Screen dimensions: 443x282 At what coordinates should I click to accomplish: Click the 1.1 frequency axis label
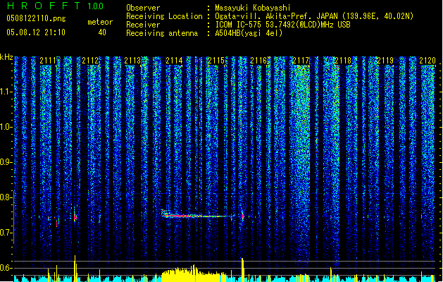pyautogui.click(x=5, y=92)
